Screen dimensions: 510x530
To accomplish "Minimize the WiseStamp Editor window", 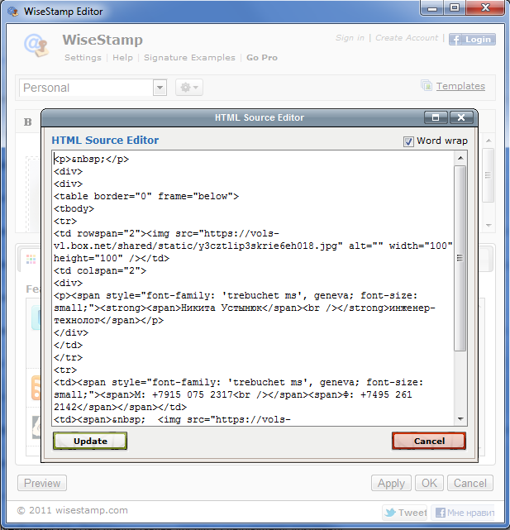I will tap(432, 8).
